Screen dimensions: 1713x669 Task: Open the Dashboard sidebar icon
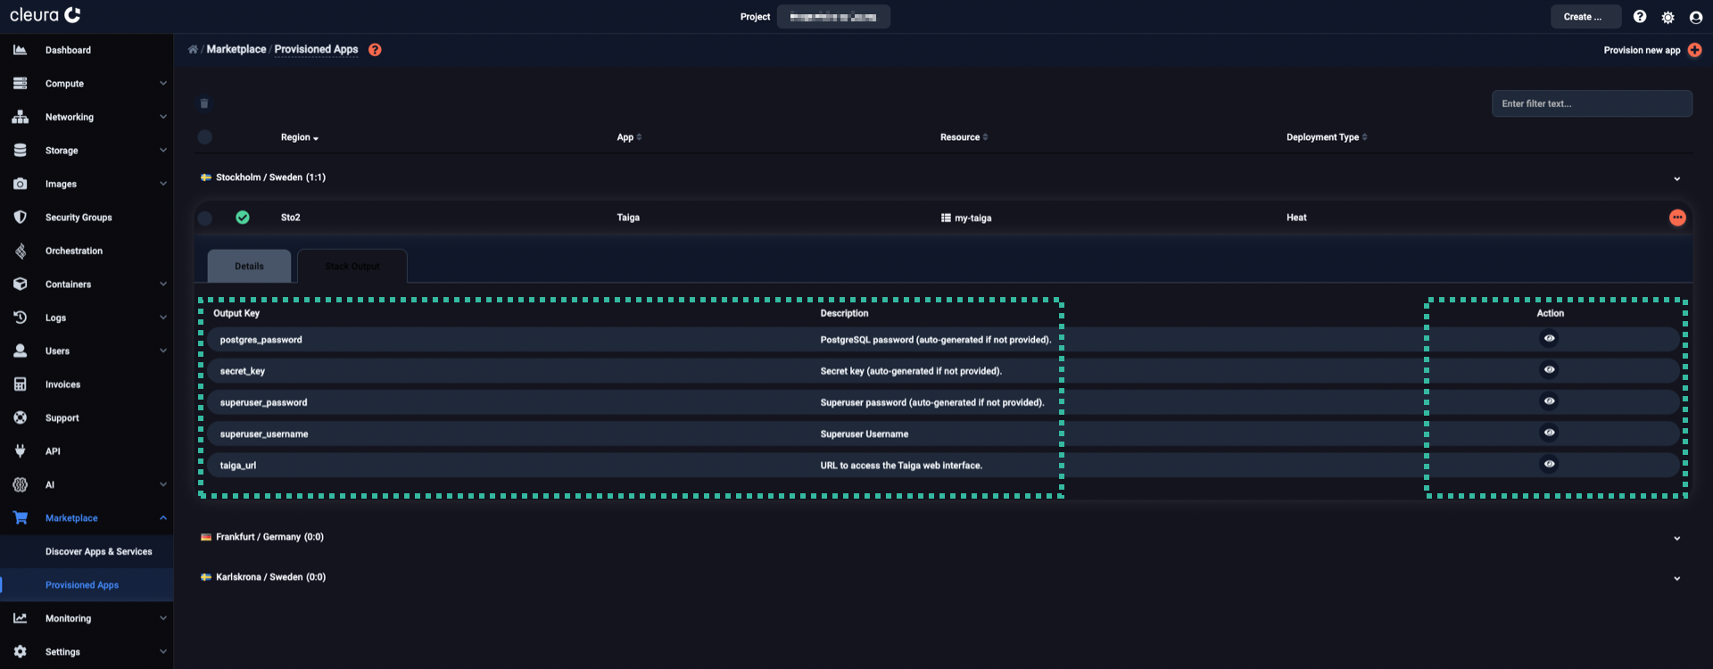coord(20,50)
